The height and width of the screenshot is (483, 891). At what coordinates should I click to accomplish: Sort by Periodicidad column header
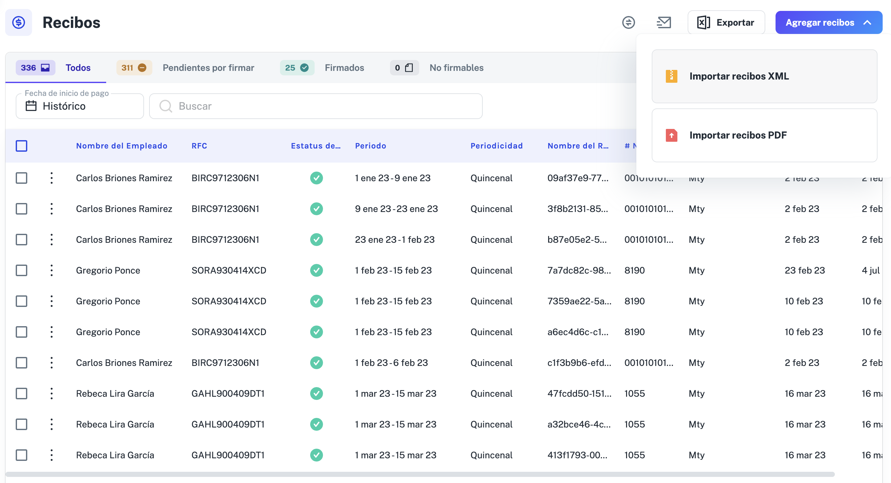[497, 146]
